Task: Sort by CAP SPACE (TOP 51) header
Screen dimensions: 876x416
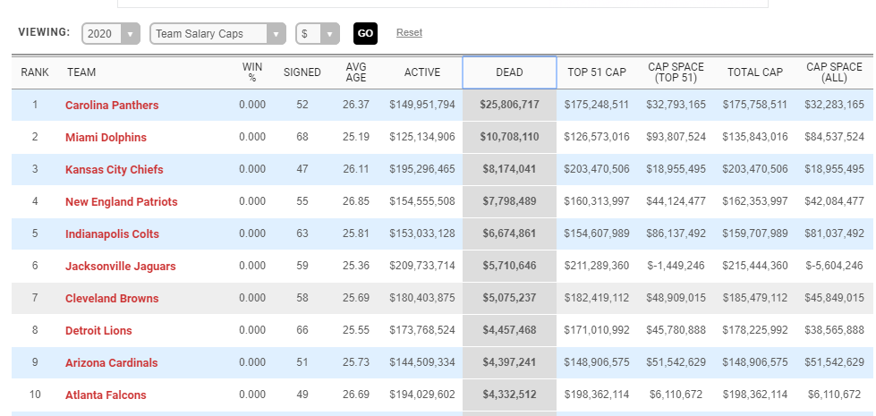Action: click(676, 72)
